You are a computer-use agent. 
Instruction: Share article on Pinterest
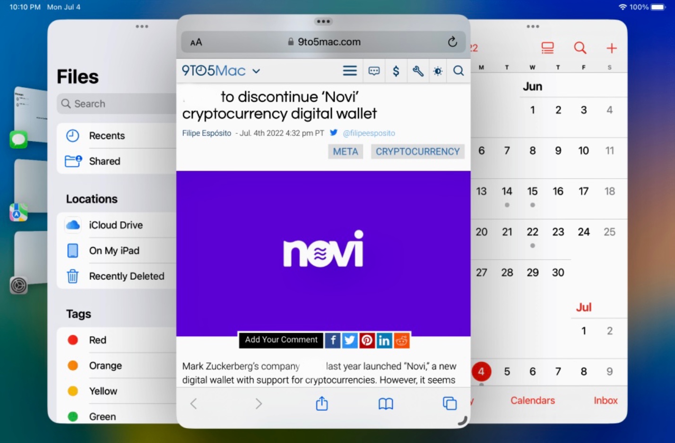(x=367, y=340)
